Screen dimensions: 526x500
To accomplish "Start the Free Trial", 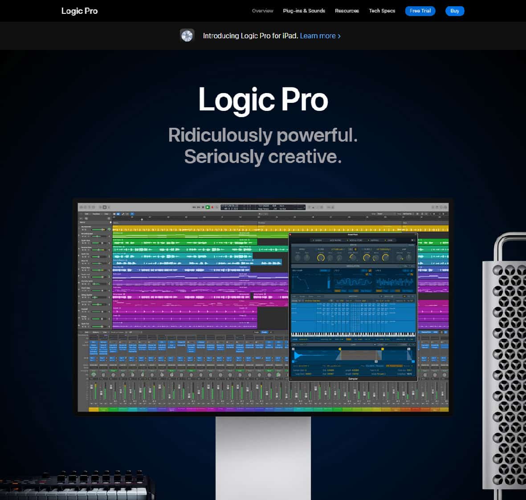I will click(420, 11).
